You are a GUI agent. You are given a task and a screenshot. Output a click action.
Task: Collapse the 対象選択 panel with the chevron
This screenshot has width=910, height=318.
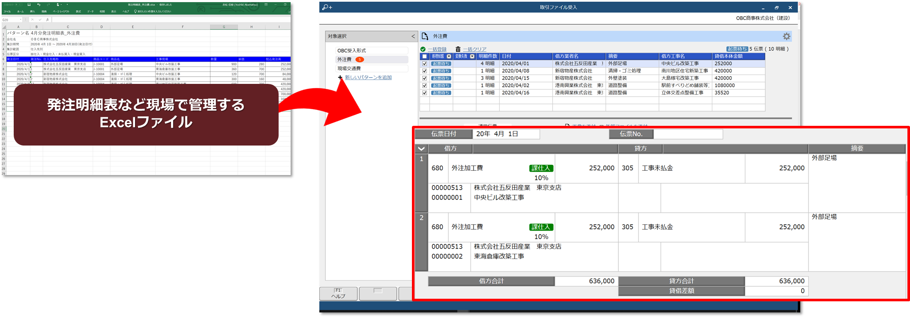[x=413, y=36]
